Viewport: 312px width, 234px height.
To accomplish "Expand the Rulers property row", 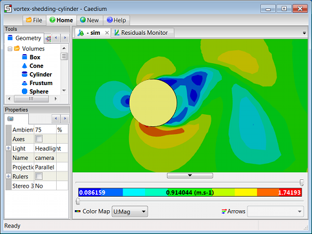I will pyautogui.click(x=8, y=176).
